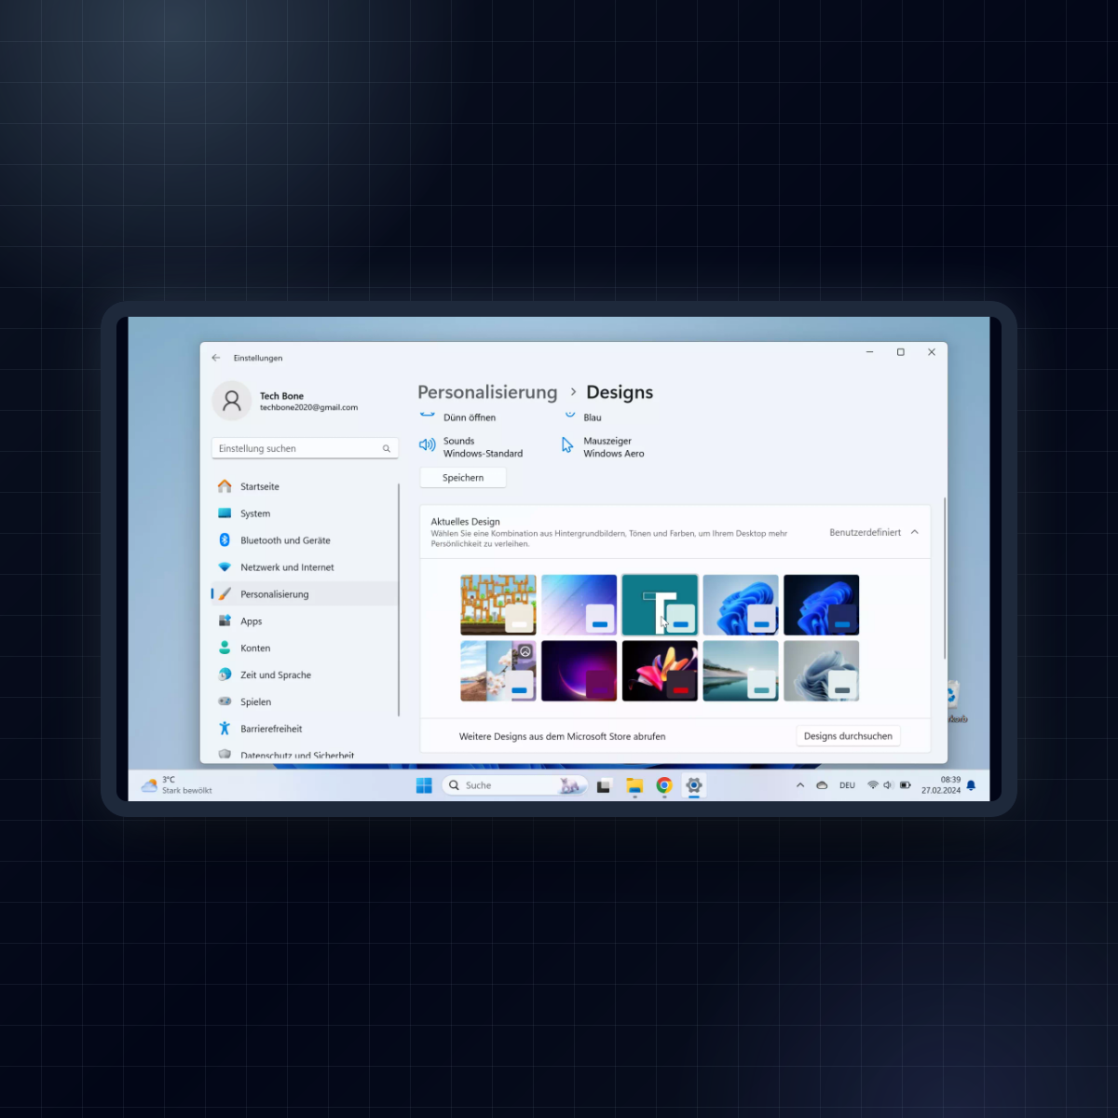The image size is (1118, 1118).
Task: Click the battery tray icon
Action: point(906,785)
